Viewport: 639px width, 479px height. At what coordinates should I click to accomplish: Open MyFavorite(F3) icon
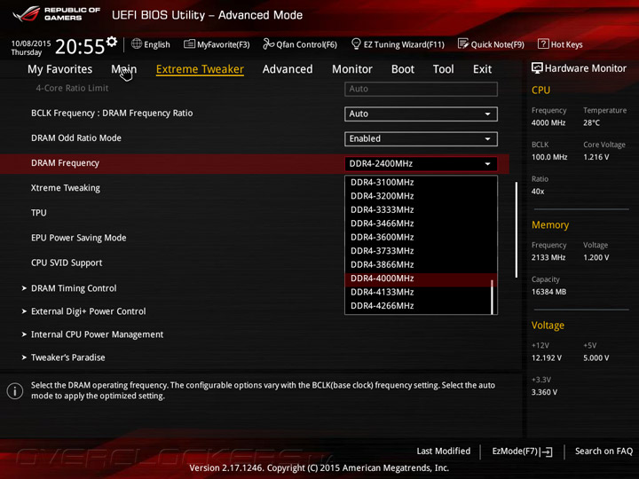tap(189, 44)
